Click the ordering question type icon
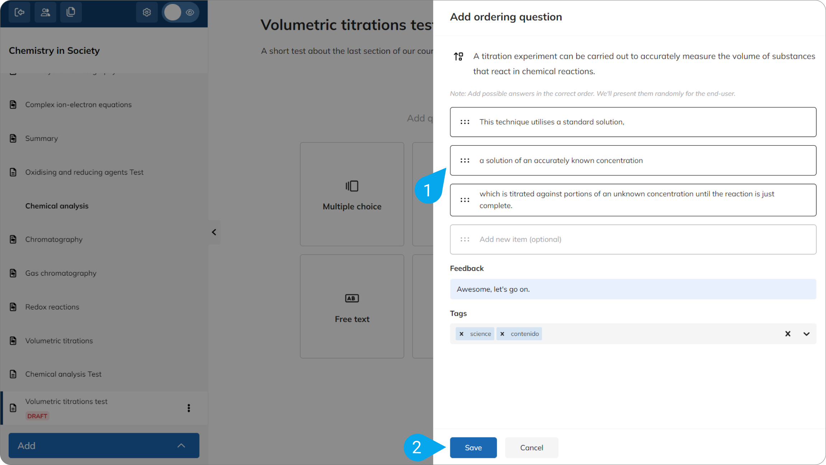 point(458,56)
